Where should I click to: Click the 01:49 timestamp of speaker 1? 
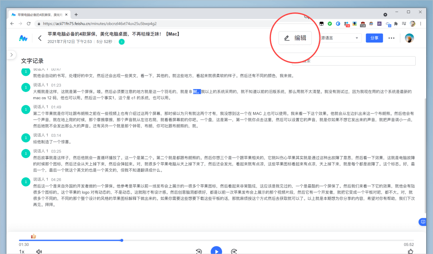click(x=56, y=107)
